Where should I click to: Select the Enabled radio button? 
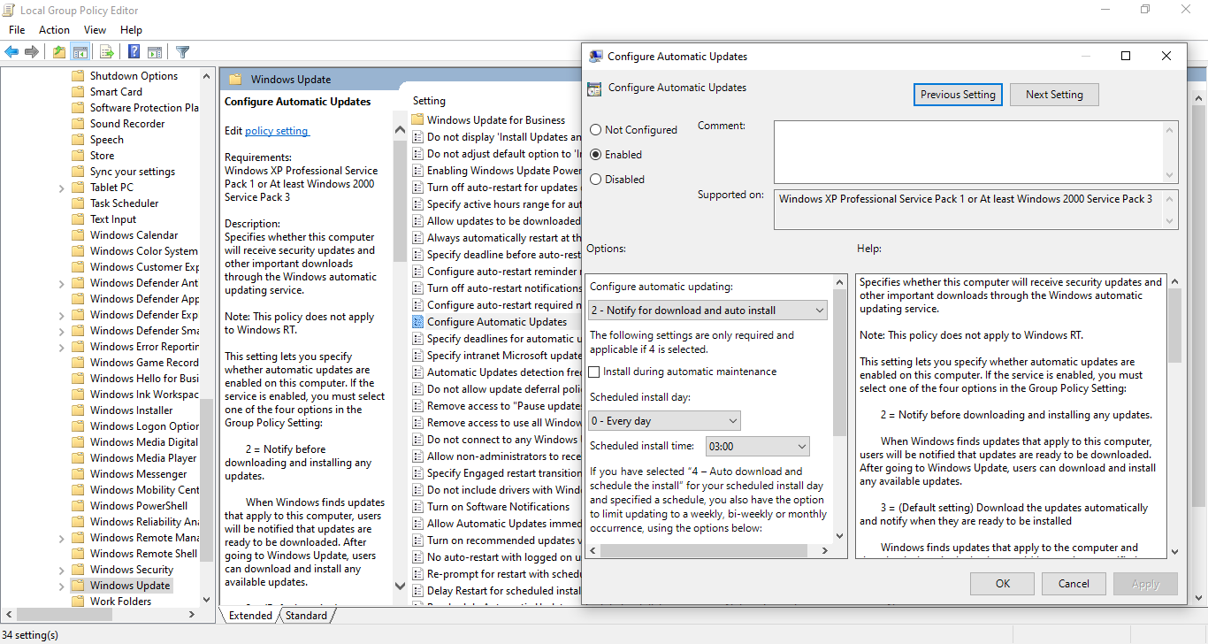[595, 155]
